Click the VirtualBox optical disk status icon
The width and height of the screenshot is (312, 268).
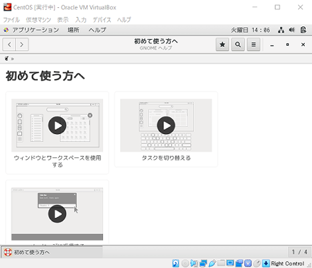click(x=185, y=263)
